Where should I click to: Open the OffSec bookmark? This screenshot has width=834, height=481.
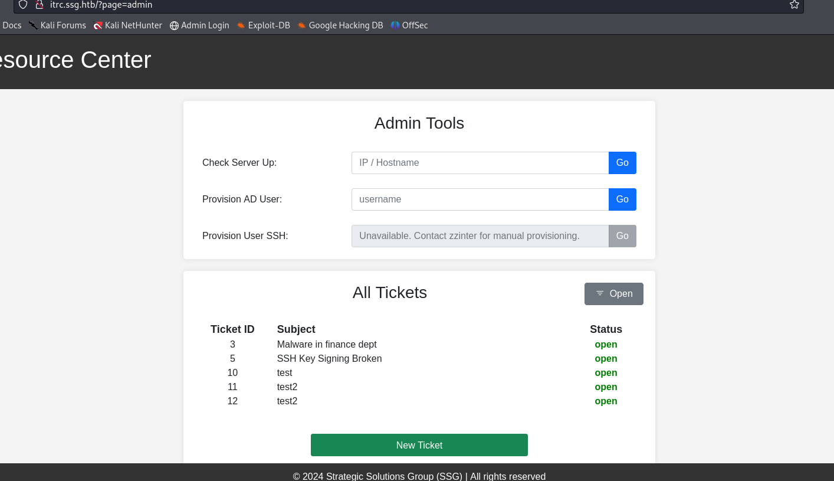pyautogui.click(x=409, y=25)
